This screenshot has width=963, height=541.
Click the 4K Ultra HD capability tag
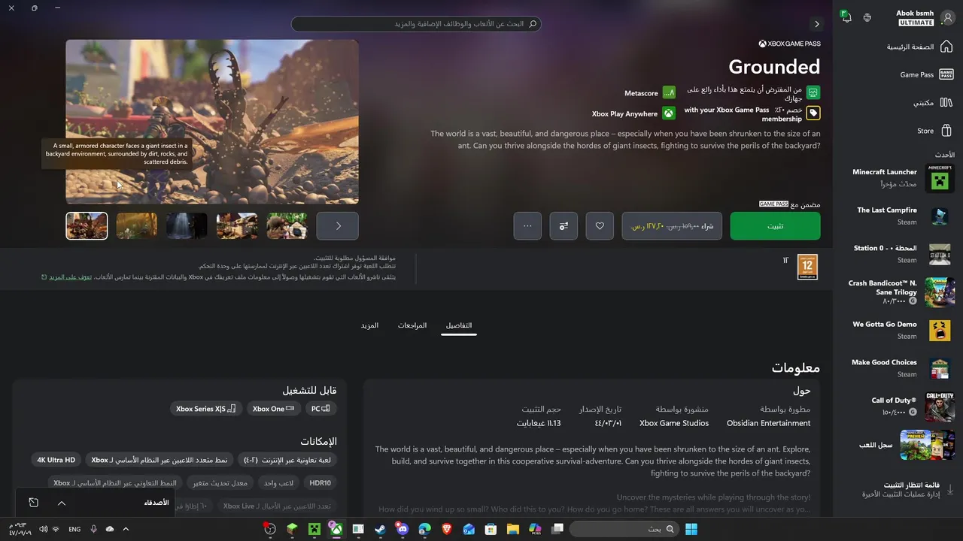pyautogui.click(x=56, y=460)
